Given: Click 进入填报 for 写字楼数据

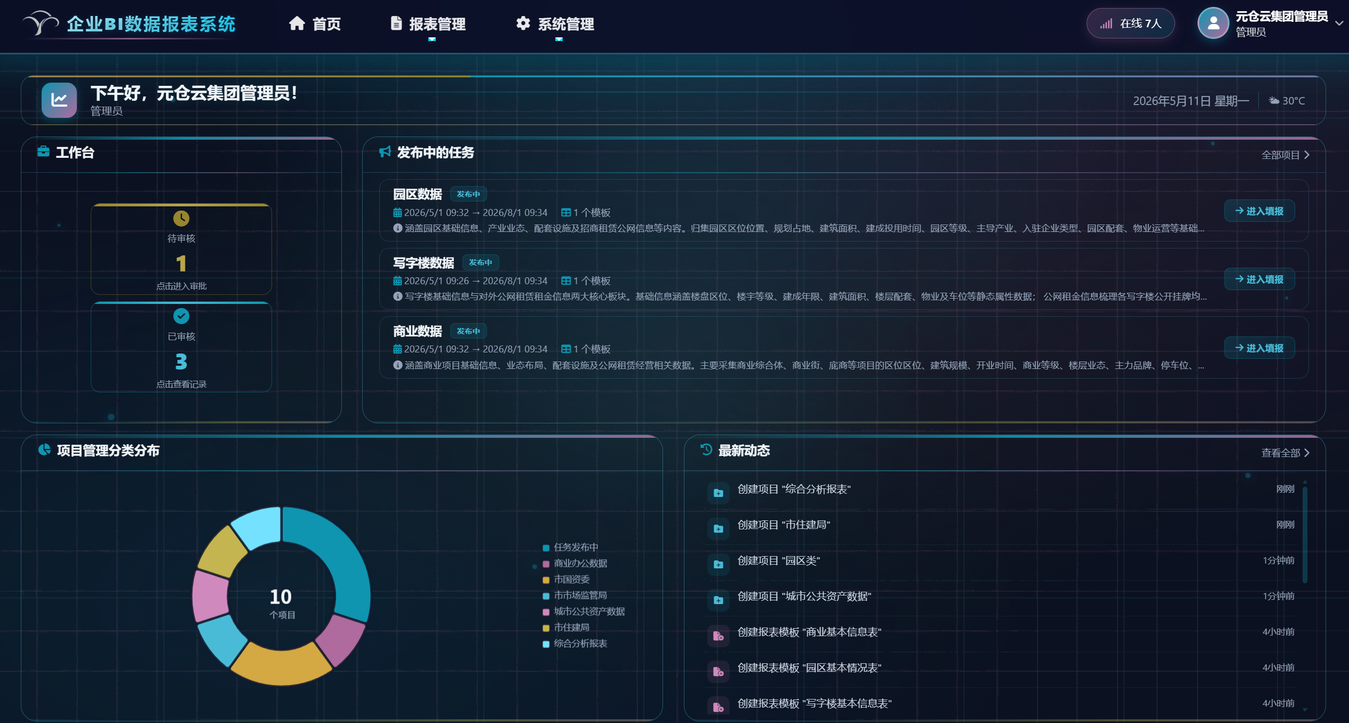Looking at the screenshot, I should (x=1259, y=279).
